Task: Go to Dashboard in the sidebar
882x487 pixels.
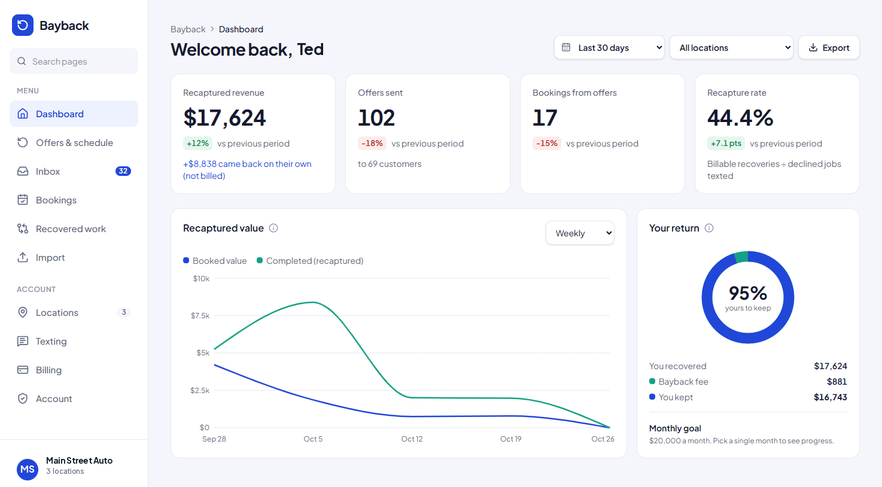Action: click(74, 114)
